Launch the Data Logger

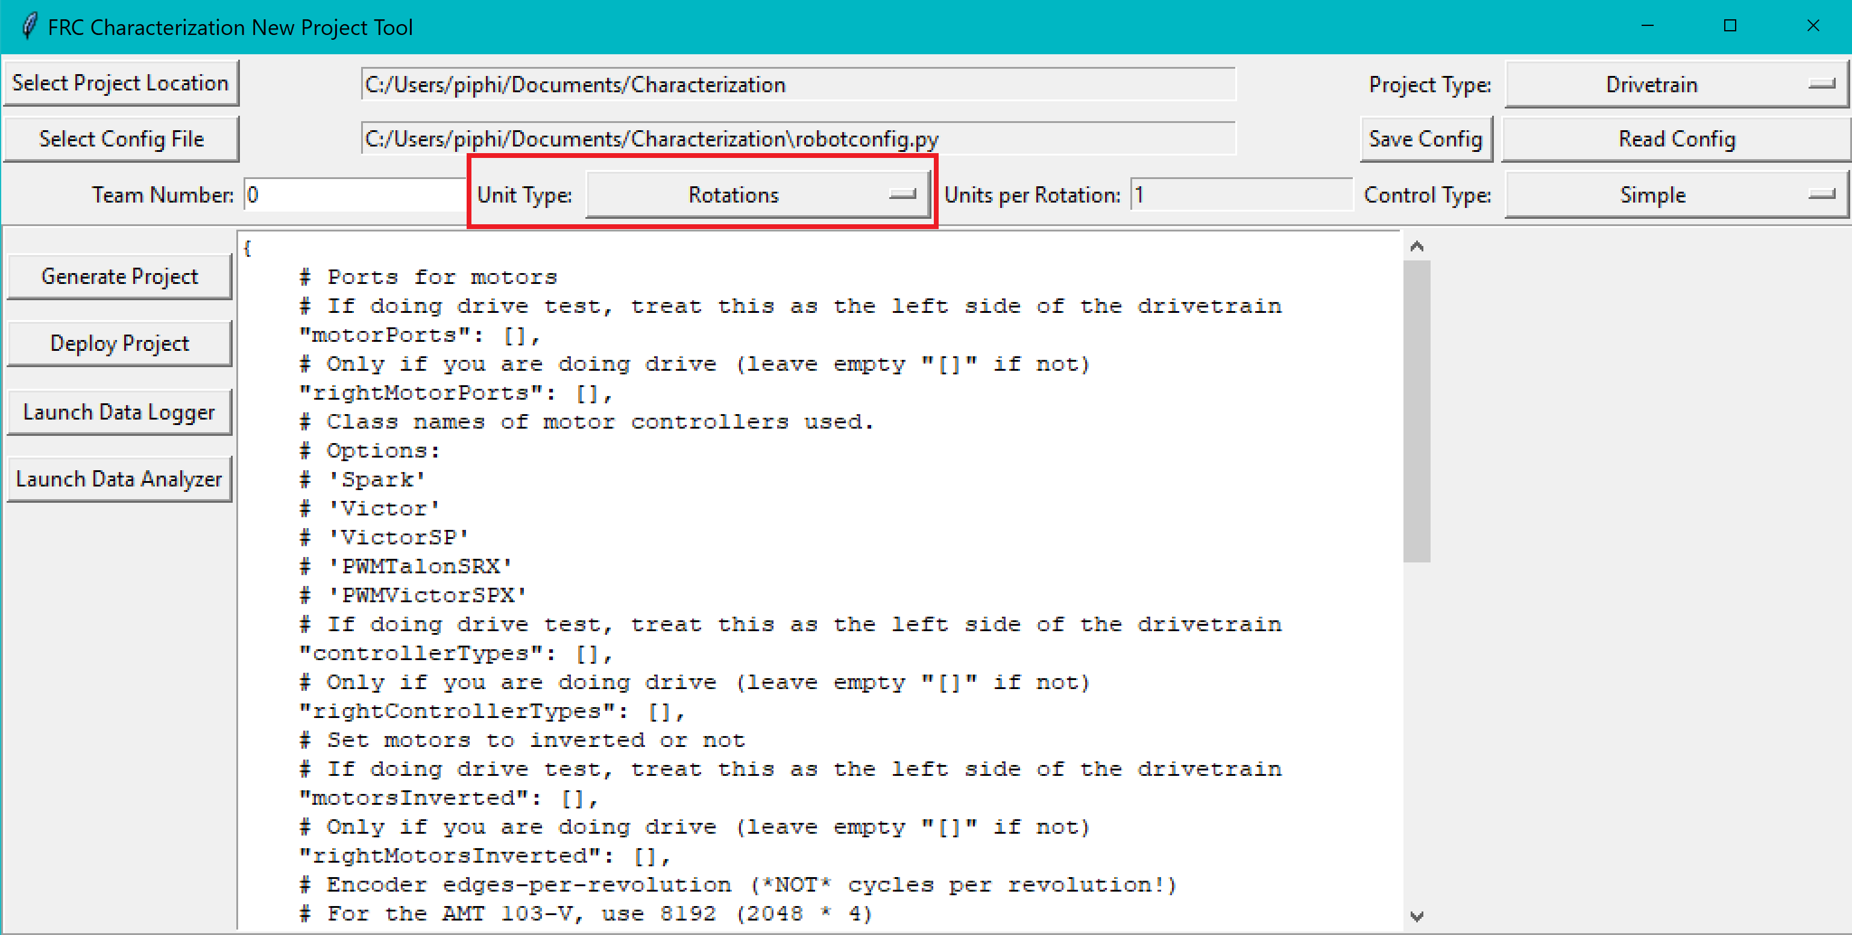click(119, 412)
